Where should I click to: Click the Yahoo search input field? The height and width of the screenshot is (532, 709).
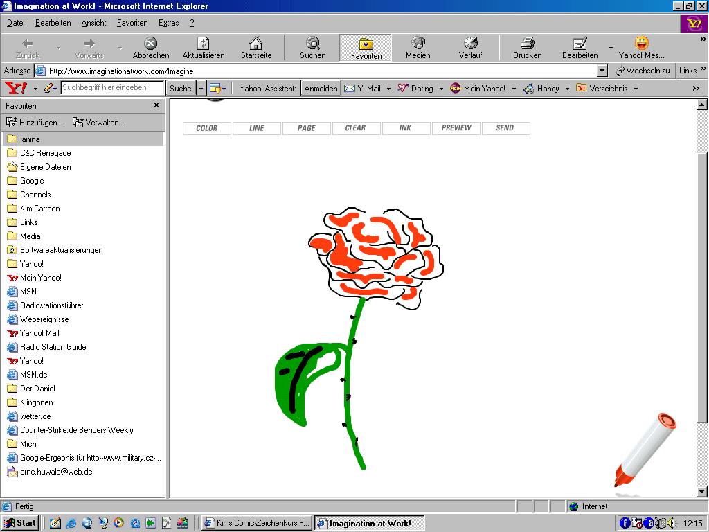point(112,88)
